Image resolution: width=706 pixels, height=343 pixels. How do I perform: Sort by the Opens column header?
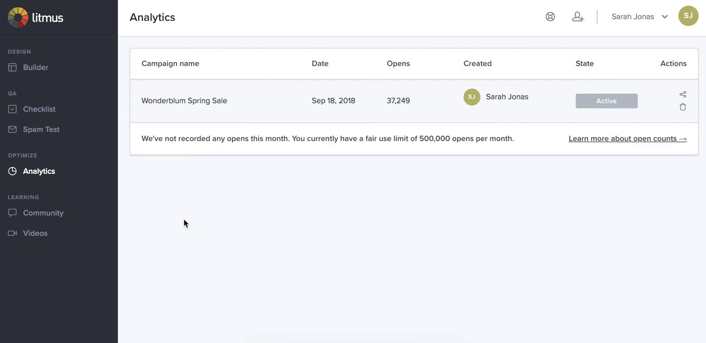pyautogui.click(x=398, y=63)
